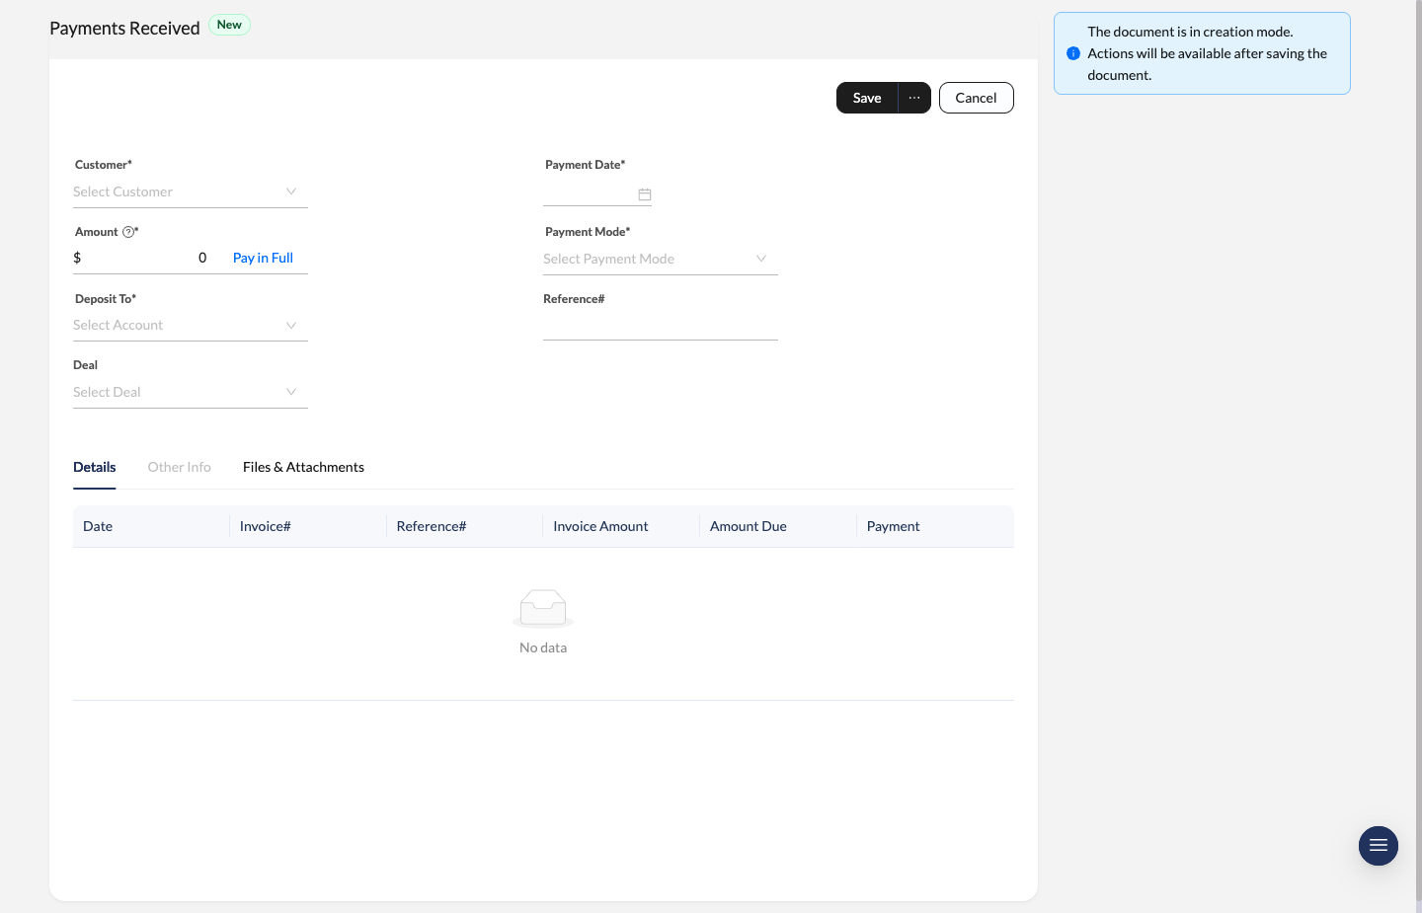The width and height of the screenshot is (1422, 913).
Task: Switch to the Other Info tab
Action: pos(179,466)
